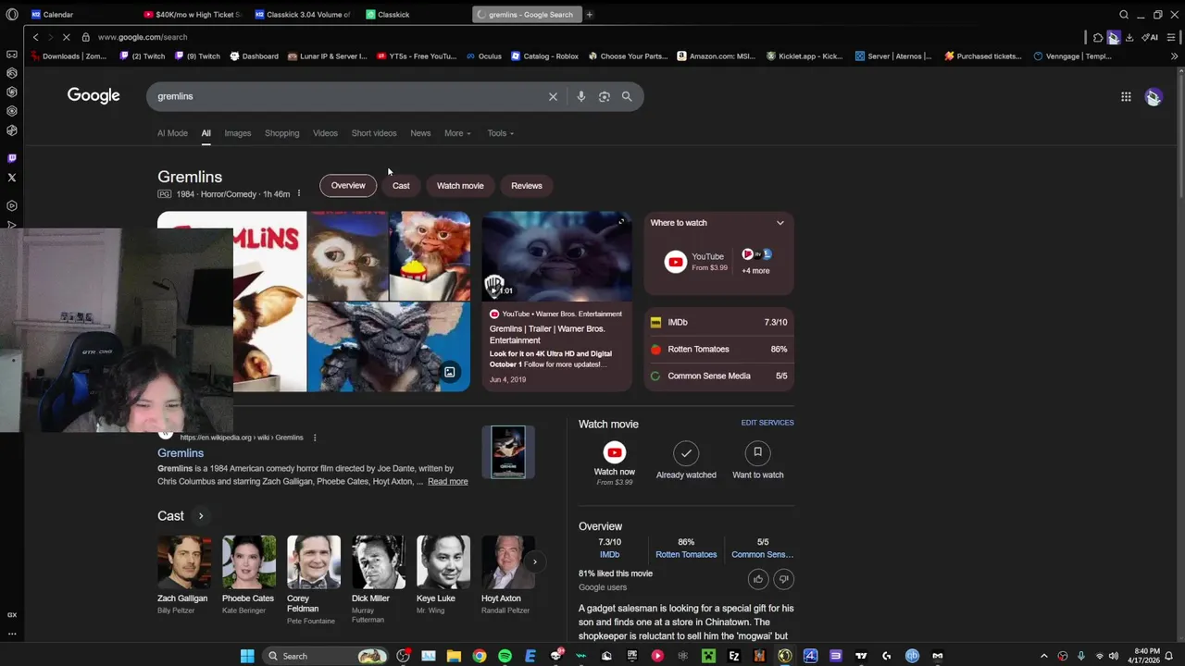Screen dimensions: 1185x666
Task: Open the Google account avatar menu
Action: click(1153, 96)
